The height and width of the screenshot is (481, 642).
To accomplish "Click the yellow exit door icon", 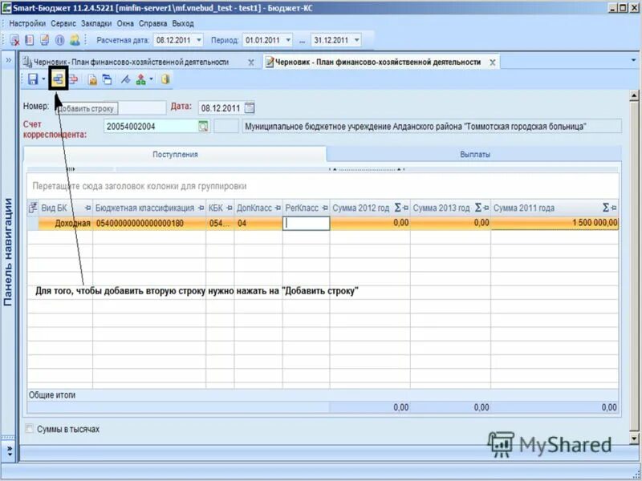I will coord(165,79).
